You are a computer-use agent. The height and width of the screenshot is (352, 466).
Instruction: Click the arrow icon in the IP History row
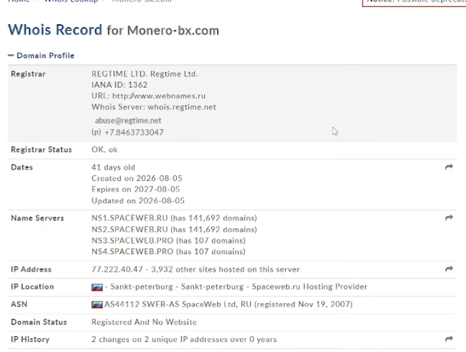click(x=449, y=339)
